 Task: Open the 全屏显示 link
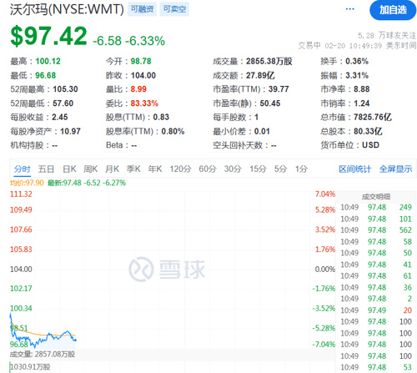pos(395,169)
